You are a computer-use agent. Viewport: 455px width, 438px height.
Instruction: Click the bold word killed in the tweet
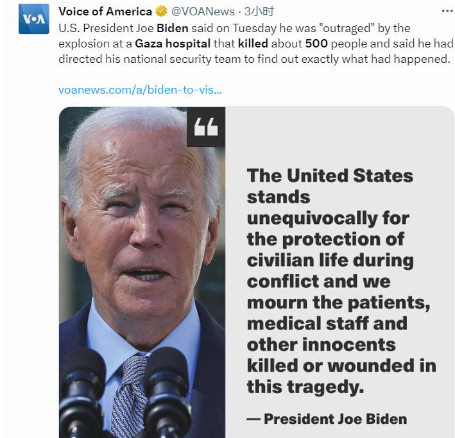(x=253, y=44)
